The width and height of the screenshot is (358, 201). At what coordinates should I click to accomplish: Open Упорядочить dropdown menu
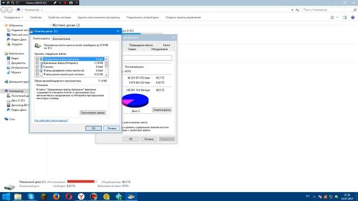[x=13, y=17]
